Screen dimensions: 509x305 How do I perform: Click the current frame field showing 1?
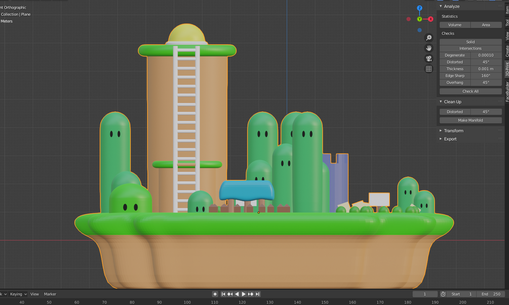[425, 294]
